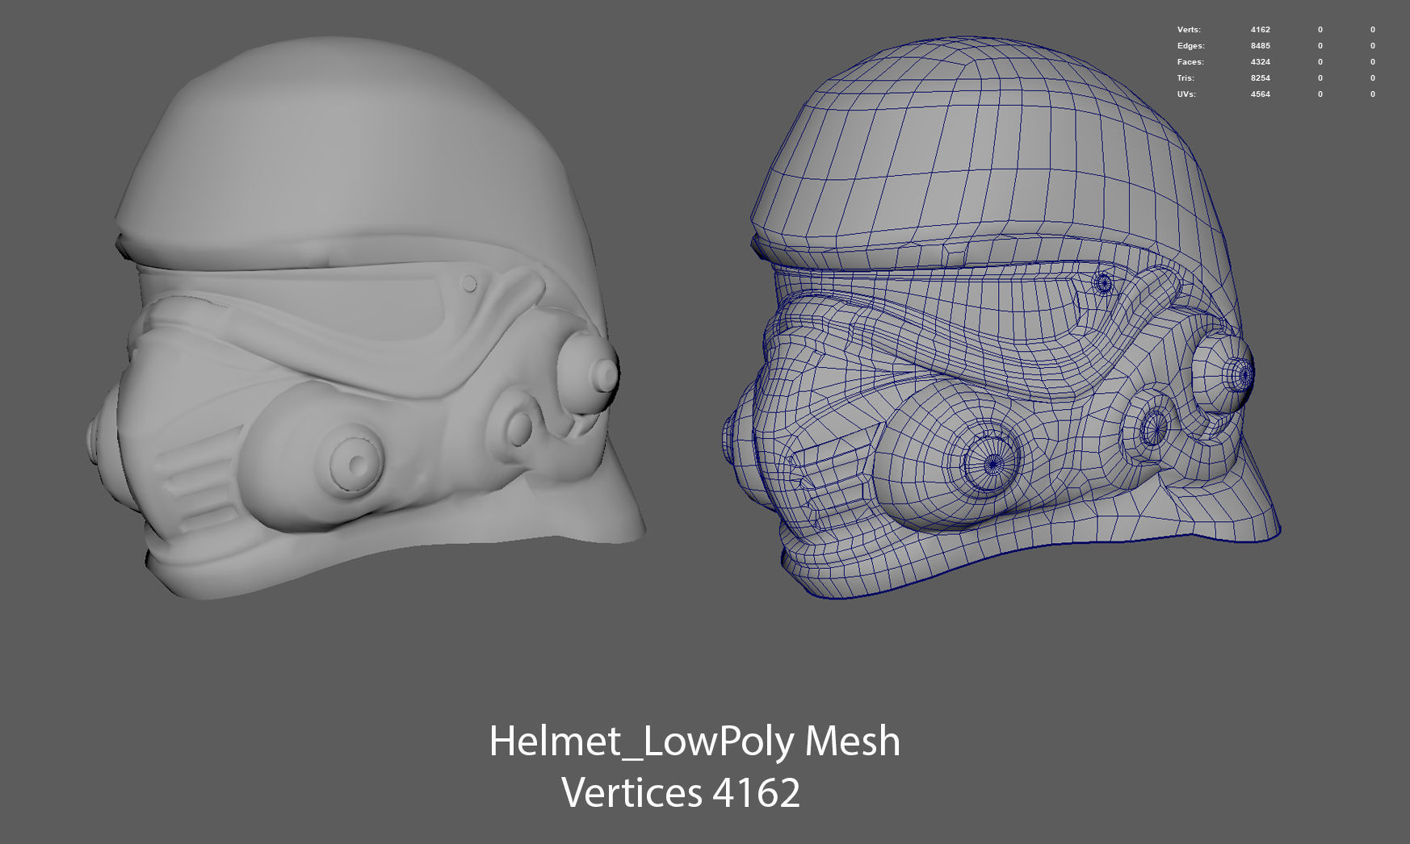Select the UVs value "4564"
This screenshot has width=1410, height=844.
(1260, 94)
